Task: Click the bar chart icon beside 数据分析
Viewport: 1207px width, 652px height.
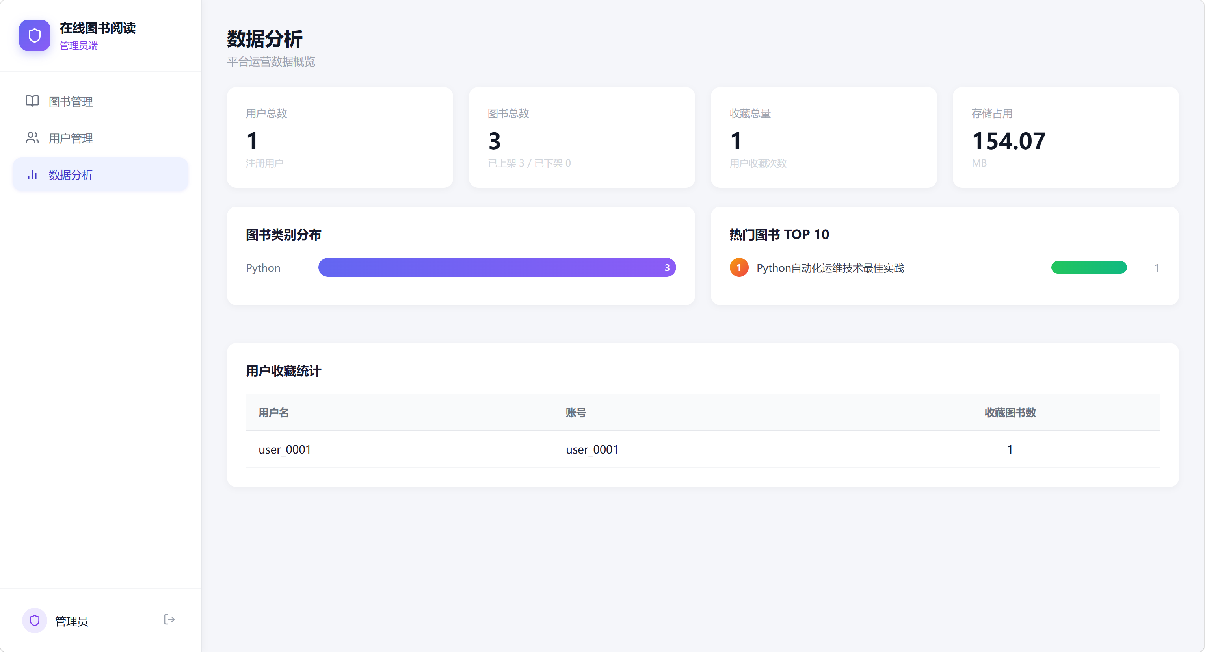Action: 32,174
